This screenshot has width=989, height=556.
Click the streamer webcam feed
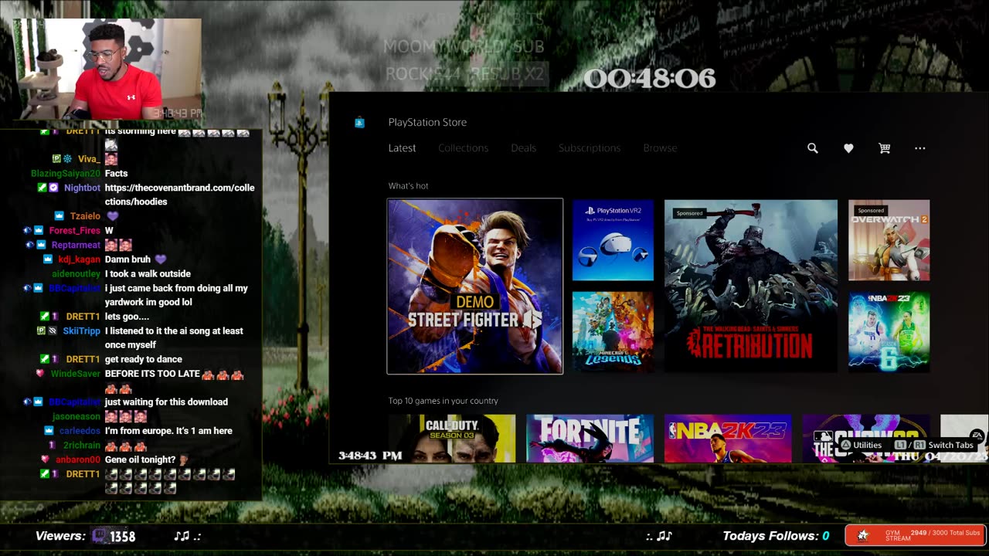point(107,69)
